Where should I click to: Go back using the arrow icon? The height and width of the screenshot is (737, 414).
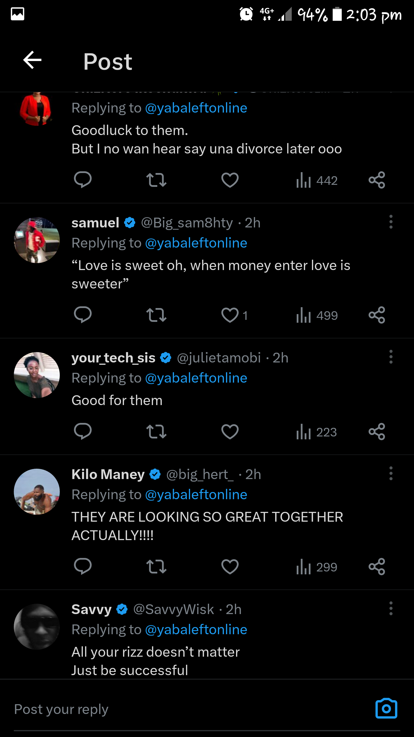click(32, 60)
